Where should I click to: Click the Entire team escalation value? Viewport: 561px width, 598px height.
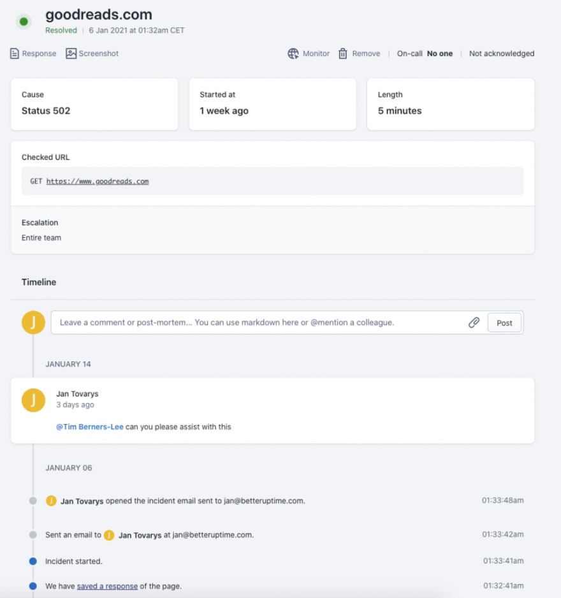(41, 238)
